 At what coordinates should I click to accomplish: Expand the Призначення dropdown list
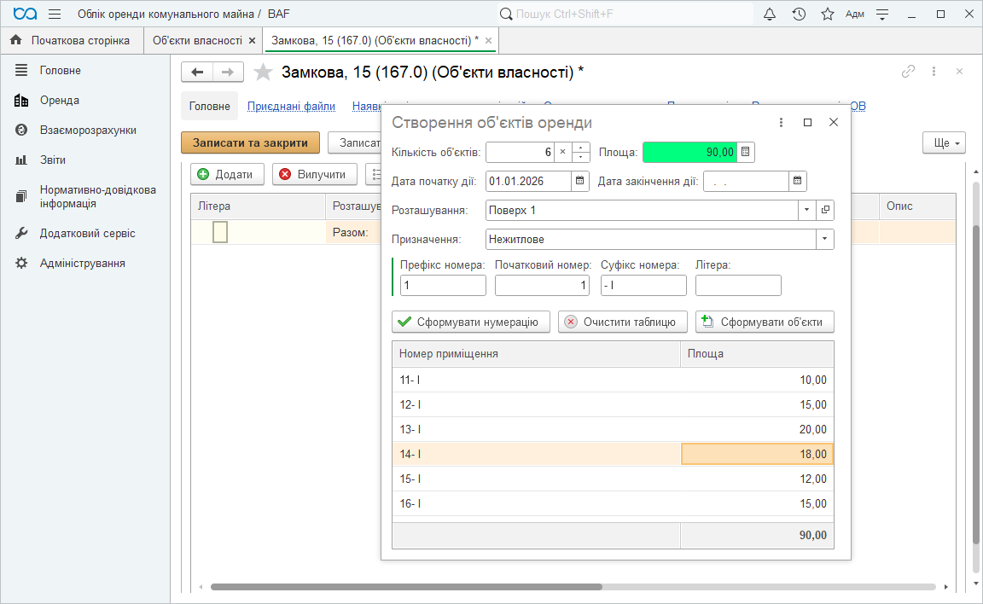(x=824, y=240)
